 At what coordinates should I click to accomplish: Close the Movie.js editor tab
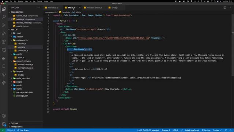pyautogui.click(x=79, y=8)
